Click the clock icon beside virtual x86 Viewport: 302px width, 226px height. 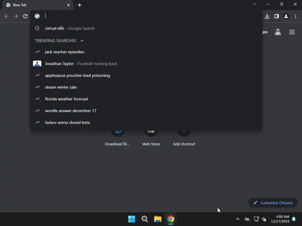point(37,29)
